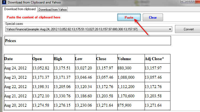Maximize the download window

(192, 2)
